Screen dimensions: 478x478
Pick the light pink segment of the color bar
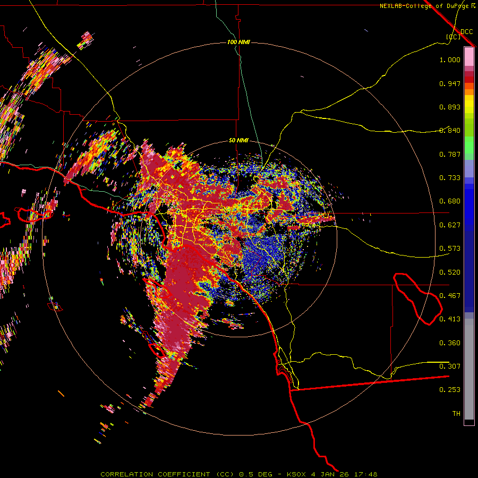click(469, 57)
